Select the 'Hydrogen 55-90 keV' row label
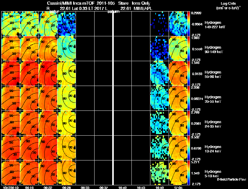 pyautogui.click(x=213, y=74)
